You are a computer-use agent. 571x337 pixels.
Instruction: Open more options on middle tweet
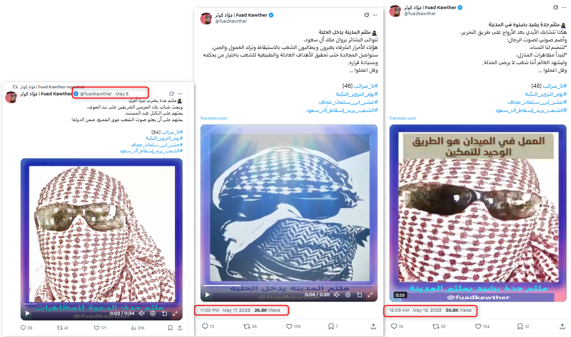pos(375,15)
